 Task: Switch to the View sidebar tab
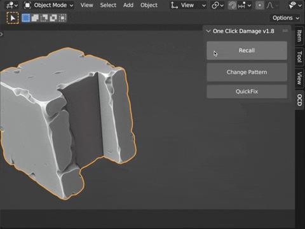pos(299,78)
